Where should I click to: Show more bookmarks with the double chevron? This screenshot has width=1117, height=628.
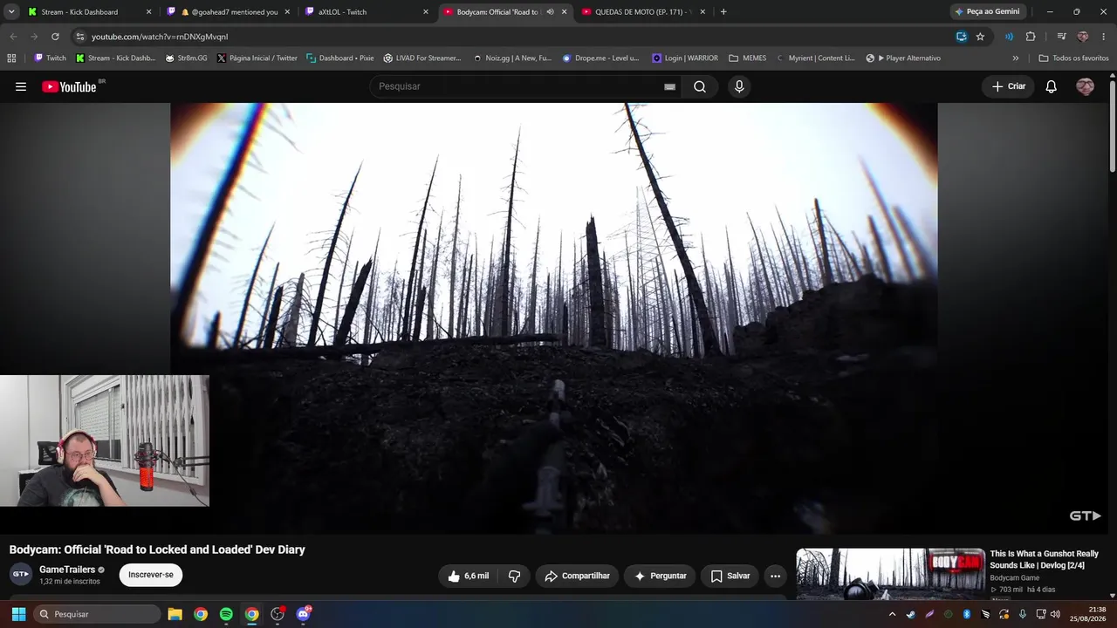[1015, 58]
